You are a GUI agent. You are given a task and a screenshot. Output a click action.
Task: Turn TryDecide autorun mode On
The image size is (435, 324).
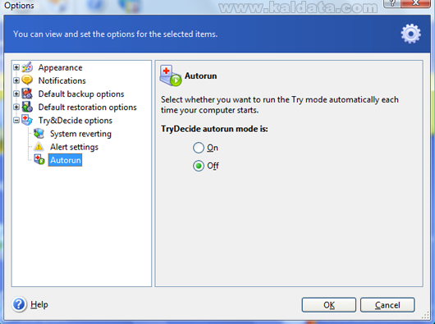(199, 148)
